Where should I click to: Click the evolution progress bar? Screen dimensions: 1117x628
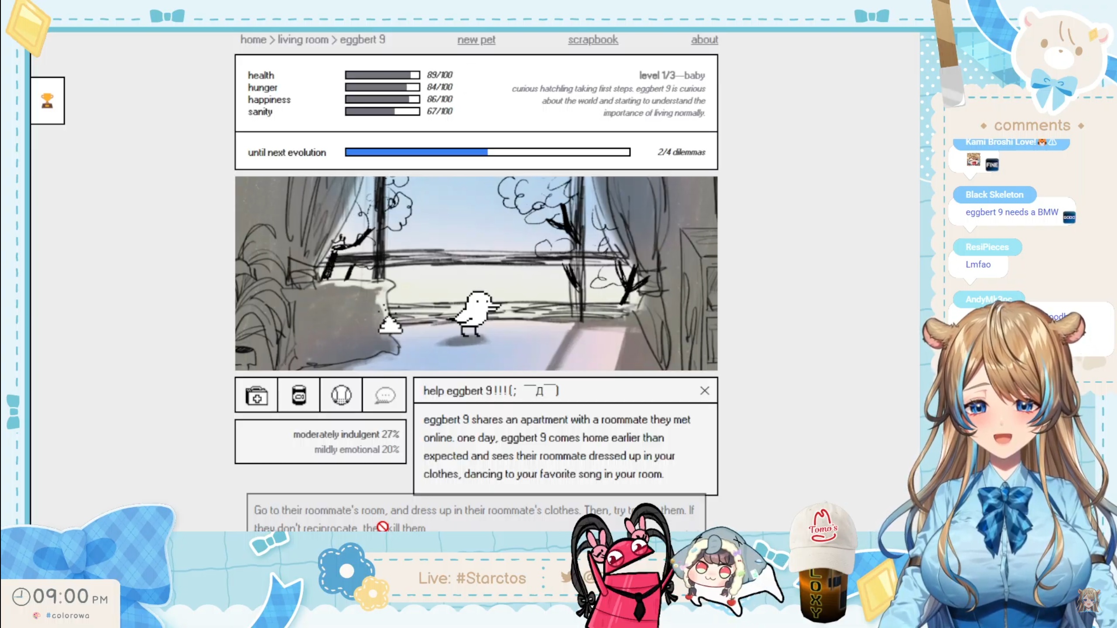487,152
